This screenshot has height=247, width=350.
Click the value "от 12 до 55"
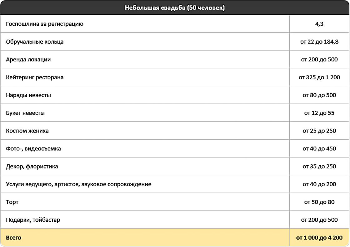coord(319,113)
